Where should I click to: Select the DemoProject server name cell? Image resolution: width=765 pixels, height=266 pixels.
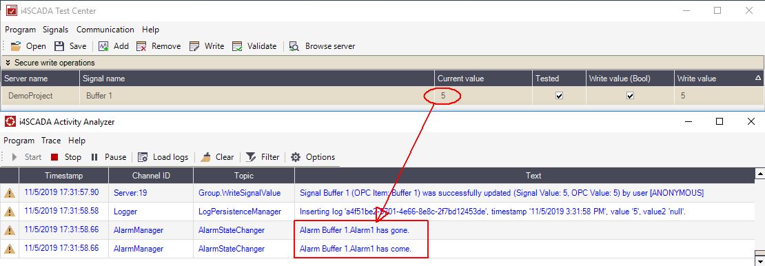40,96
